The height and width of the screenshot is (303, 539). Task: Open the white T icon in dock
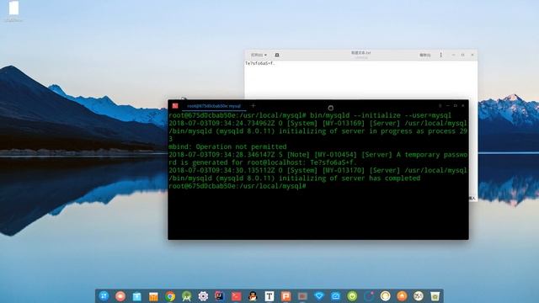pos(269,296)
